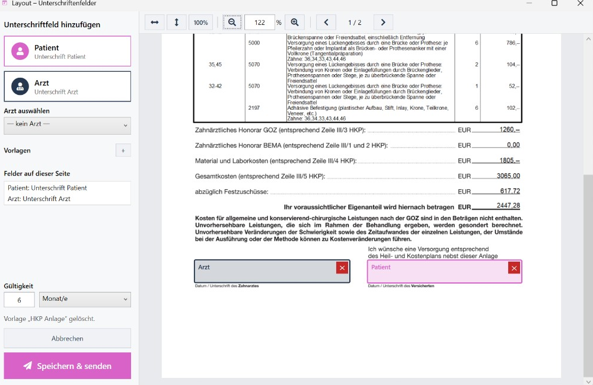Fit page to height with vertical arrows icon

pos(176,23)
